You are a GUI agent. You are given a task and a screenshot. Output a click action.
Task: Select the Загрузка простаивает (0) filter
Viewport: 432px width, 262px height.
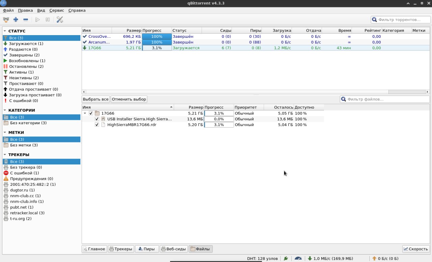(42, 95)
